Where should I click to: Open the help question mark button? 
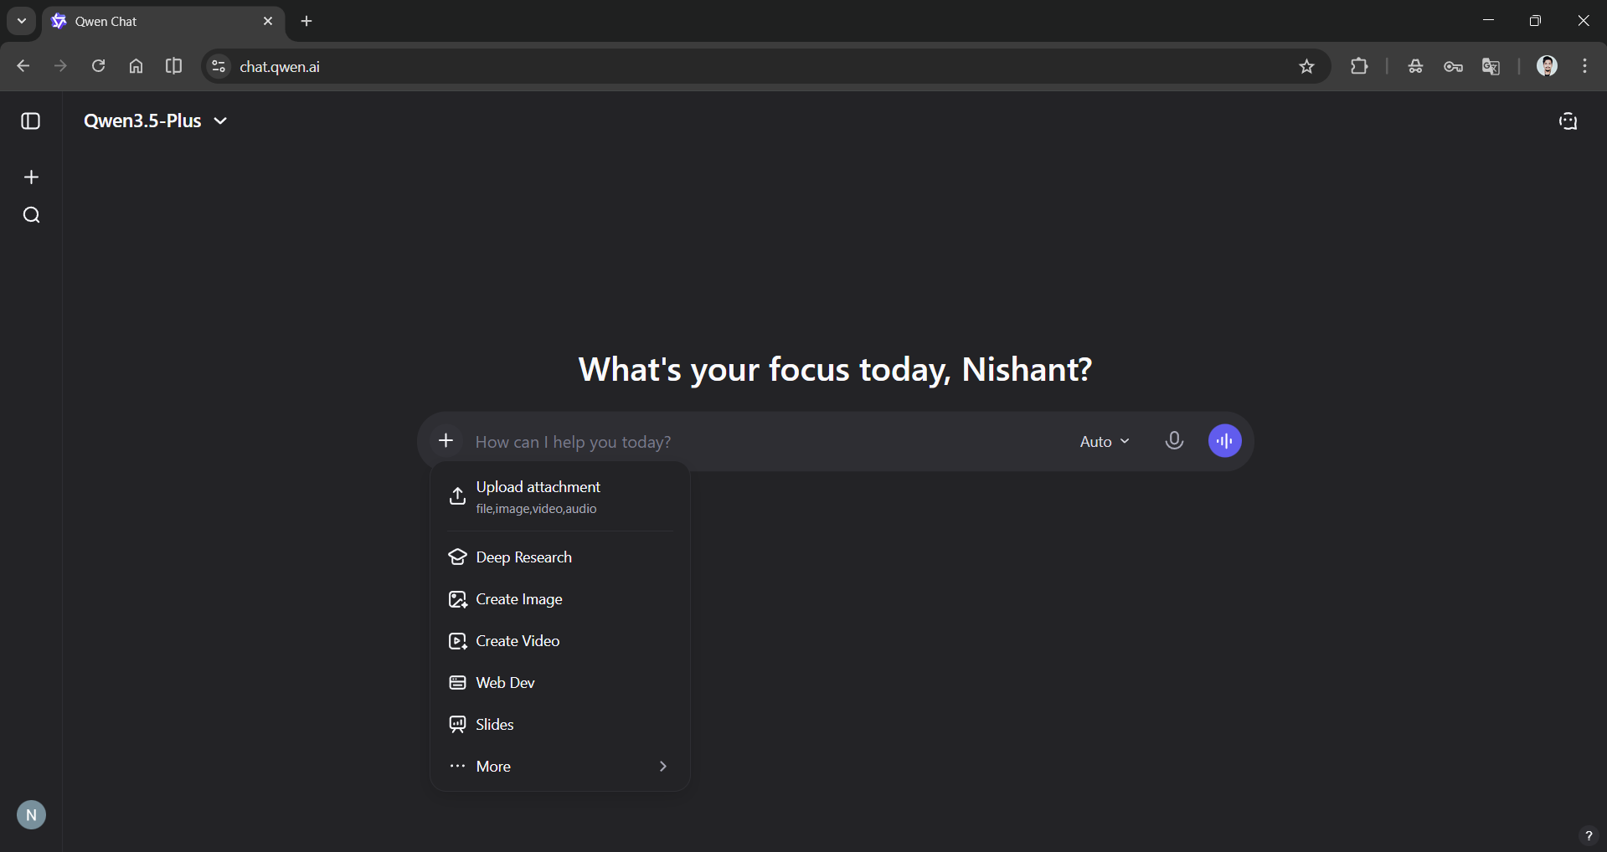pos(1587,835)
